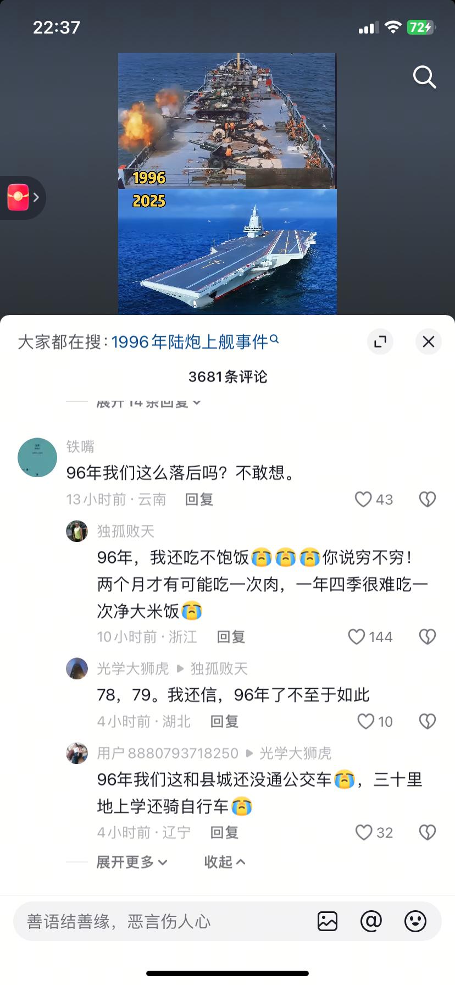Expand more replies with 展开更多
This screenshot has height=985, width=455.
132,862
